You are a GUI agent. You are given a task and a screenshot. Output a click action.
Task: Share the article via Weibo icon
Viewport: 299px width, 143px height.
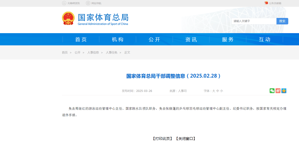(x=278, y=91)
